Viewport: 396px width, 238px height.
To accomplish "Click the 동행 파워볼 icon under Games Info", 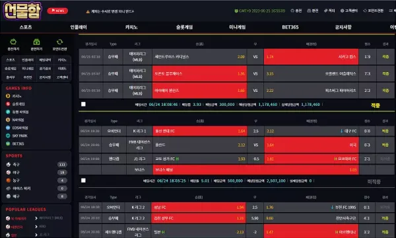I will 8,112.
